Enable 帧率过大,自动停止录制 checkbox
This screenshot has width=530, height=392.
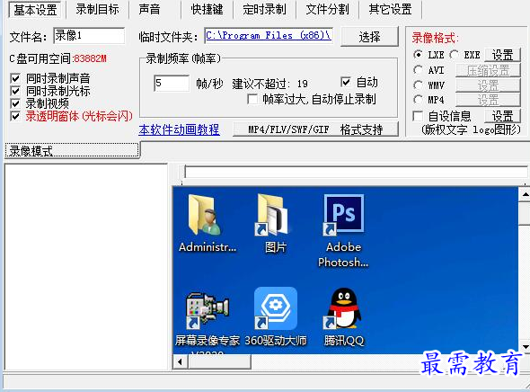pyautogui.click(x=252, y=99)
